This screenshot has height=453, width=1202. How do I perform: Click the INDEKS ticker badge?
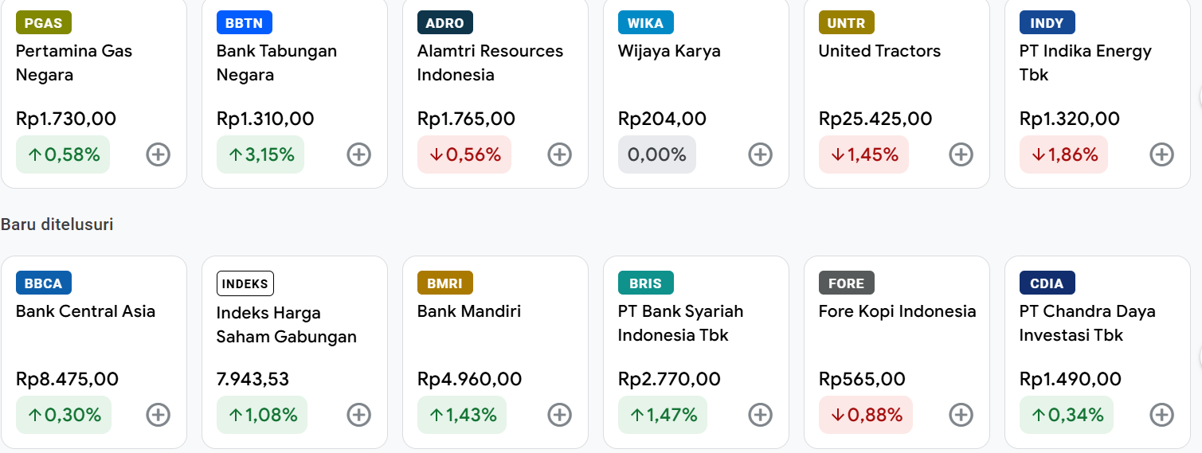tap(245, 283)
